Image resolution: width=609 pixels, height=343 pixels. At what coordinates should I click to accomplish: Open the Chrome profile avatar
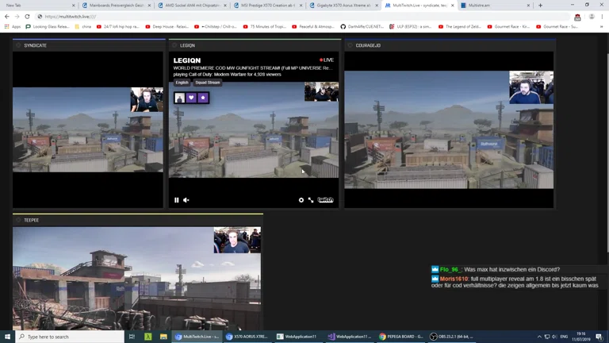592,17
